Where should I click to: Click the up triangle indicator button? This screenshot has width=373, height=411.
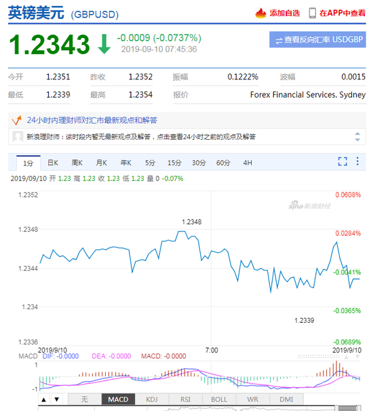(44, 399)
